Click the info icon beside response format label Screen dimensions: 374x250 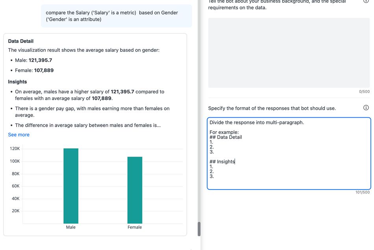(x=366, y=108)
